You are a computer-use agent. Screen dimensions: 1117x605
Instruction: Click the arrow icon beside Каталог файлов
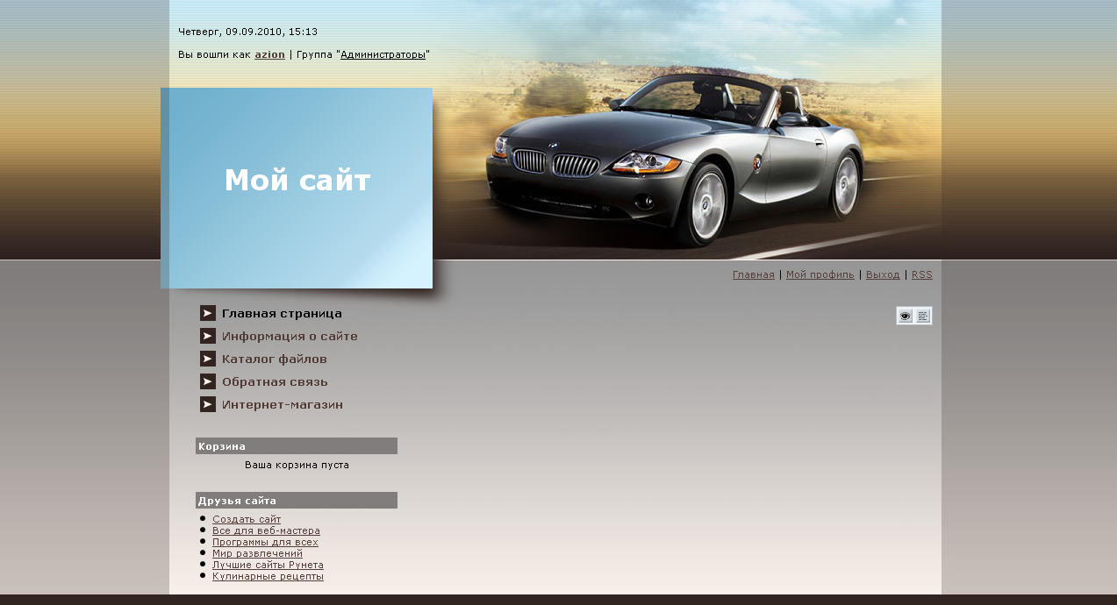click(x=208, y=359)
